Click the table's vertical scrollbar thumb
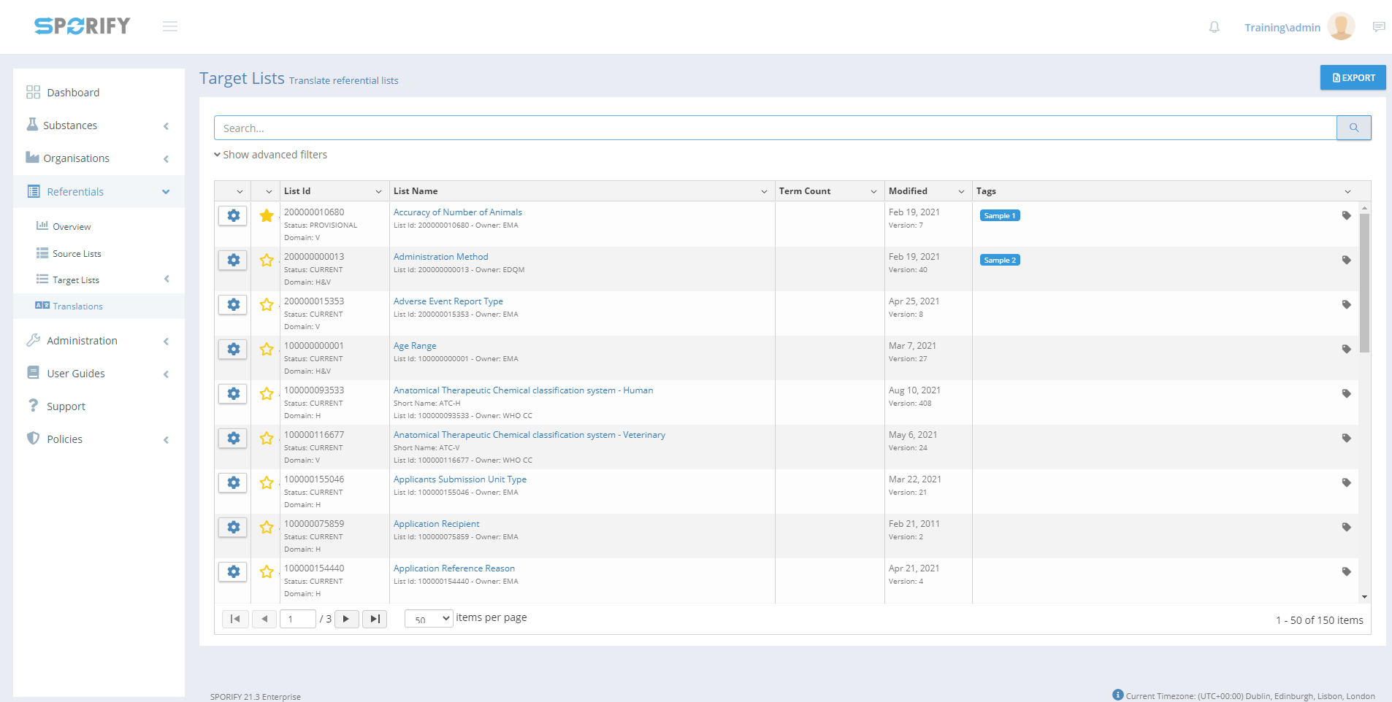Screen dimensions: 1392x702 click(1364, 283)
